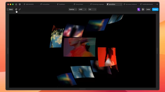Image resolution: width=165 pixels, height=92 pixels.
Task: Open the globe icon in title bar
Action: (20, 4)
